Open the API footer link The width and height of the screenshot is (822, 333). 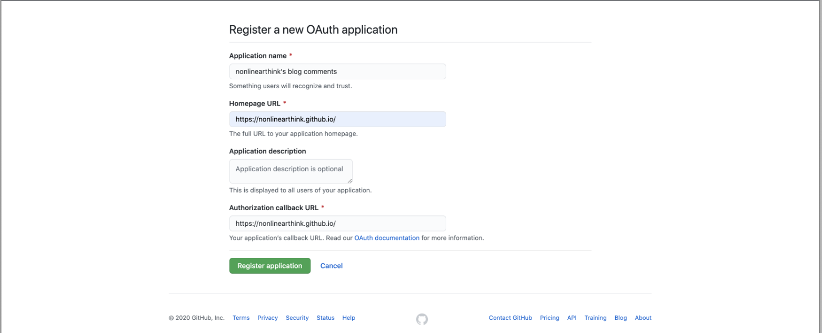[x=572, y=318]
